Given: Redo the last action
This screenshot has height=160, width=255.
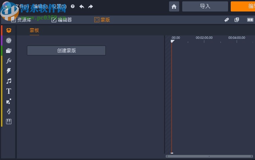Looking at the screenshot, I should coord(91,6).
